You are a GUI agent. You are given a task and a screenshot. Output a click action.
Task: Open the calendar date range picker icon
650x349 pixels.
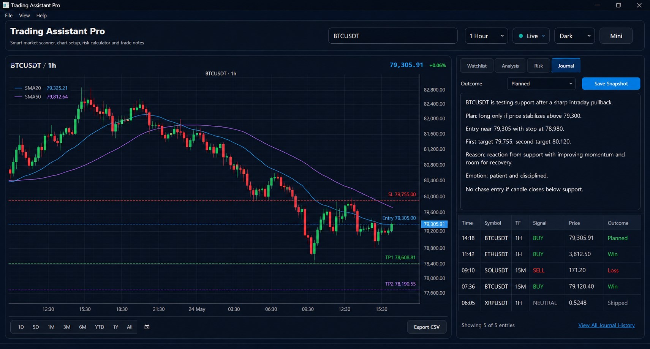tap(147, 327)
